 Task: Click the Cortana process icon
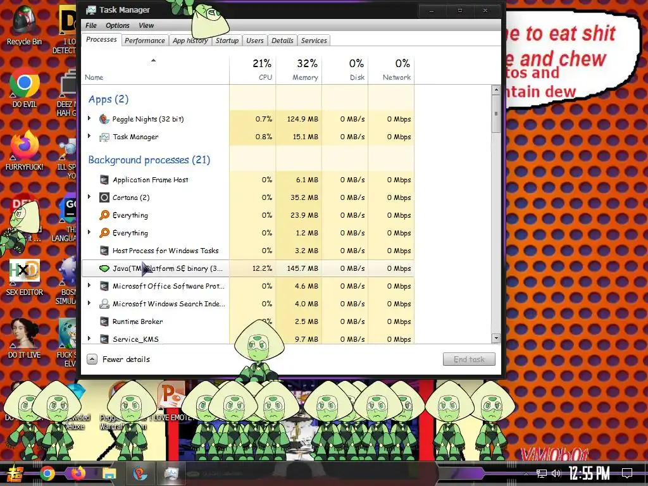click(104, 197)
